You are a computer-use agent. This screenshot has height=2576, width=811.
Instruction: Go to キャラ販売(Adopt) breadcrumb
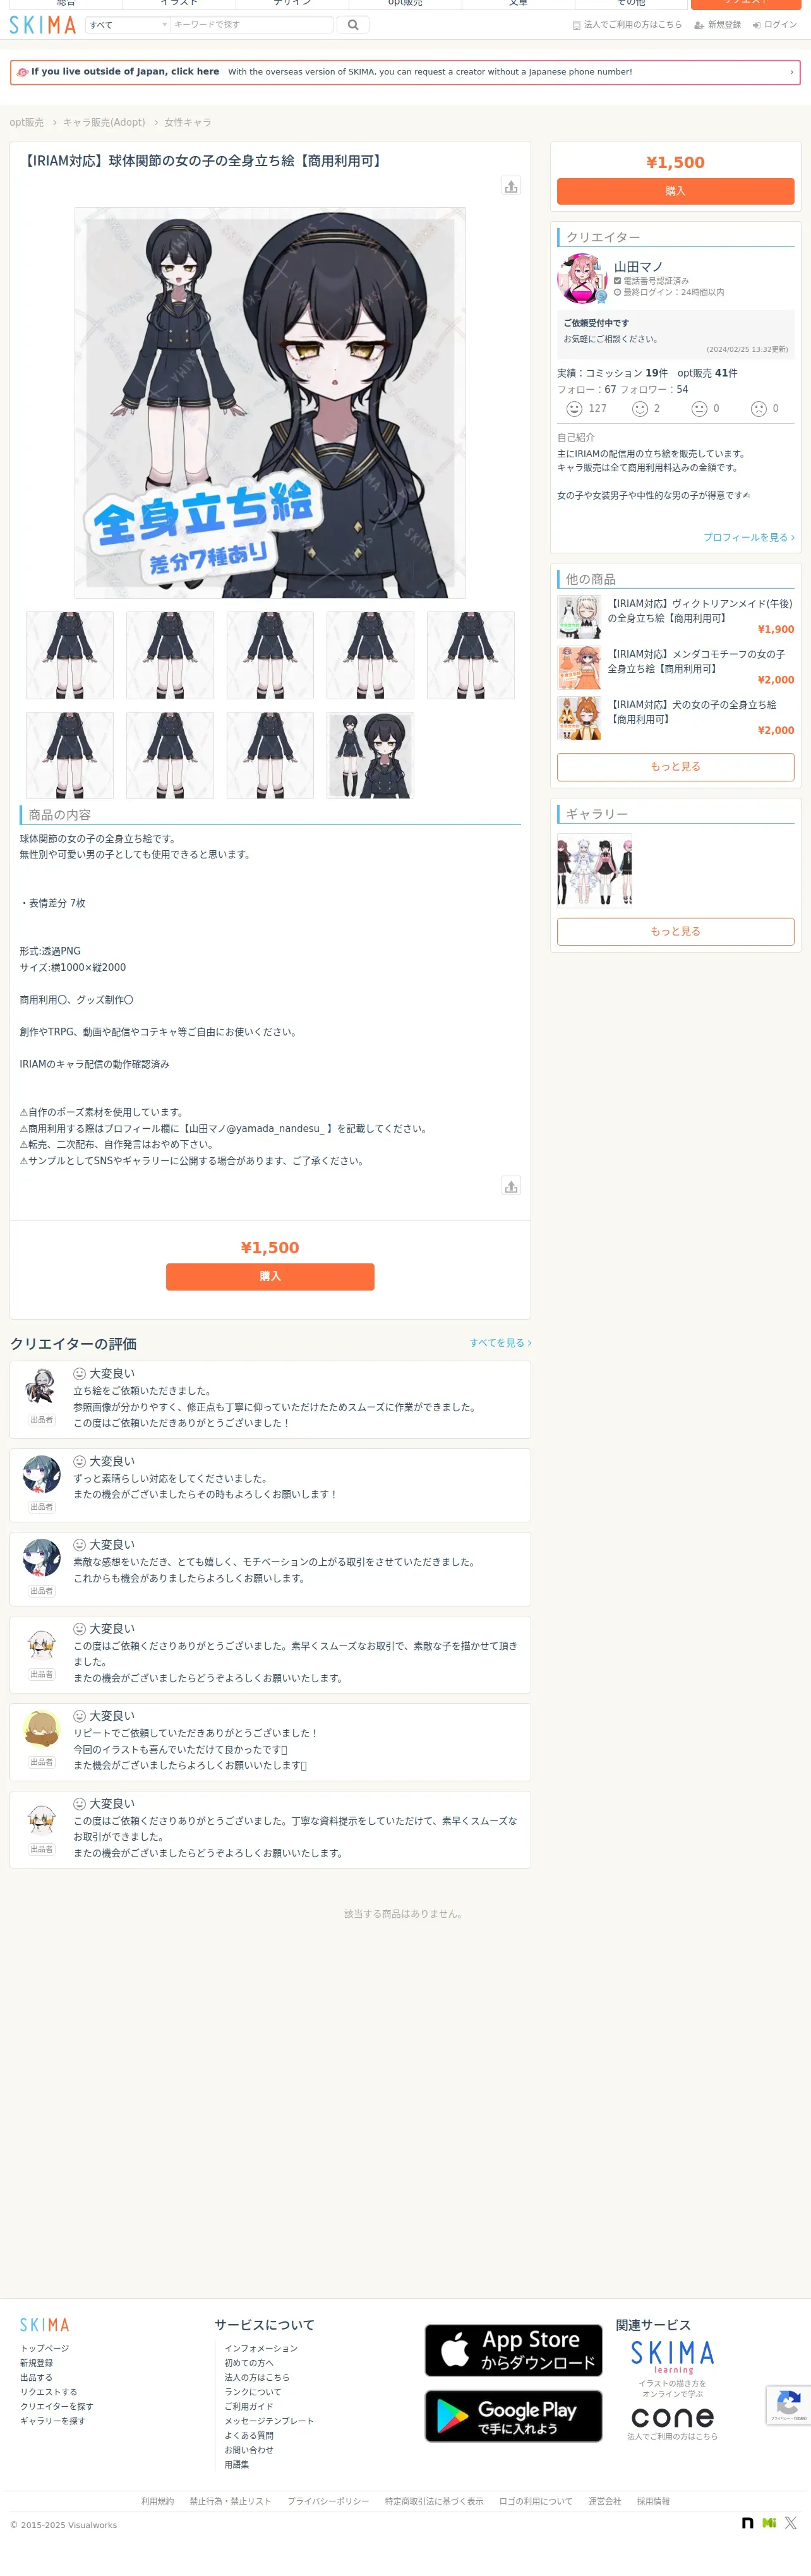[104, 122]
